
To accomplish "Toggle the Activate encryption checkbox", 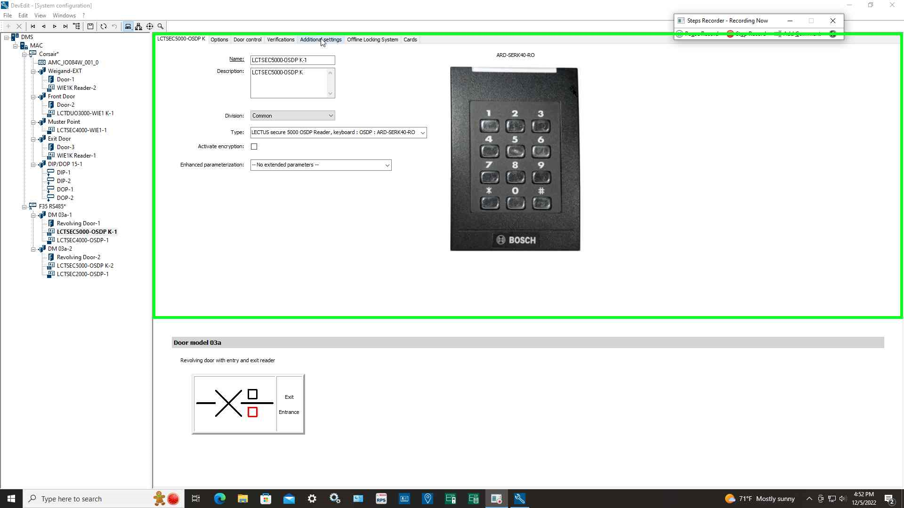I will [x=254, y=147].
